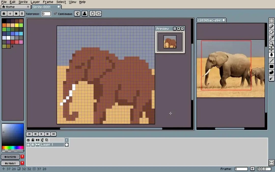This screenshot has width=275, height=172.
Task: Click the lock icon in the context bar
Action: [x=4, y=14]
